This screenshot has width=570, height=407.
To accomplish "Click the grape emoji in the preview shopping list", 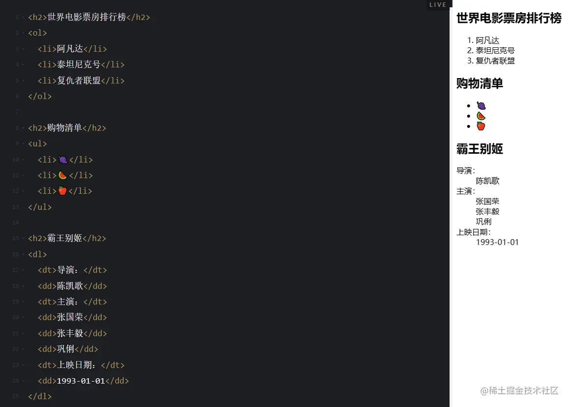I will (x=481, y=105).
